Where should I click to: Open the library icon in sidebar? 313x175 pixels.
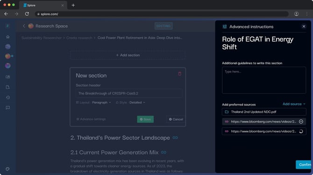point(8,77)
